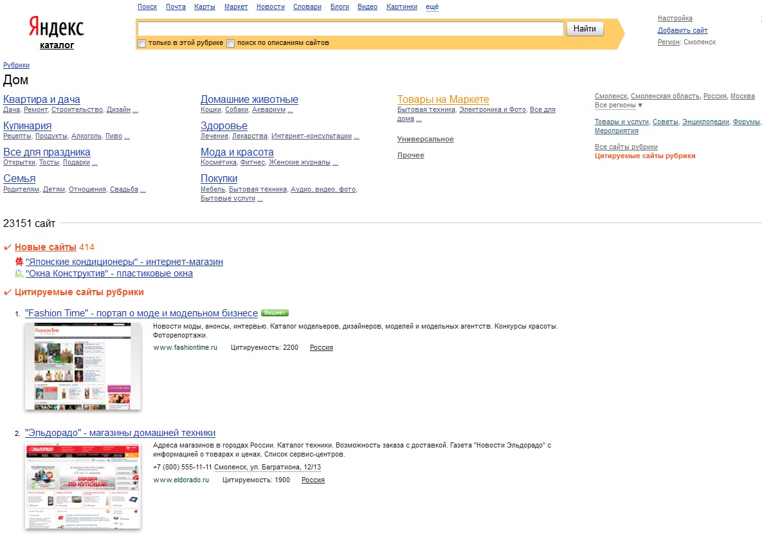
Task: Open the Косметика subcategory link
Action: [218, 163]
